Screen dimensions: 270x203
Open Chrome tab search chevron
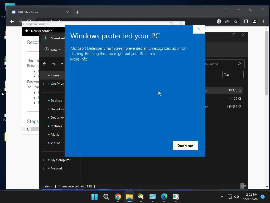[x=226, y=9]
